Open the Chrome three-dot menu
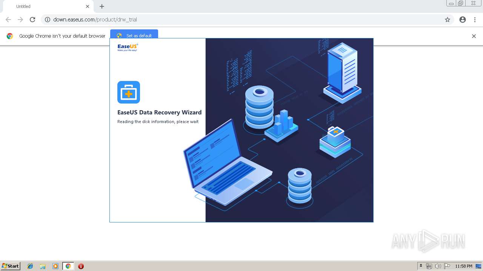The width and height of the screenshot is (483, 271). tap(475, 20)
